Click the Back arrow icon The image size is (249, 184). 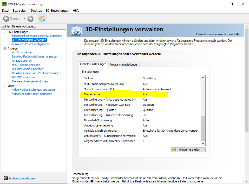6,19
